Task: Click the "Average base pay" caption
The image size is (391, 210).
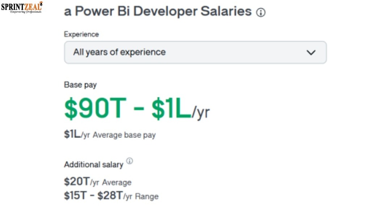Action: pos(124,135)
